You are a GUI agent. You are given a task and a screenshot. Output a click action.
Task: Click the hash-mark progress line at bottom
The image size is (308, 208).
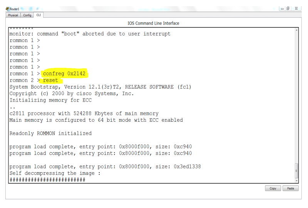pos(47,180)
